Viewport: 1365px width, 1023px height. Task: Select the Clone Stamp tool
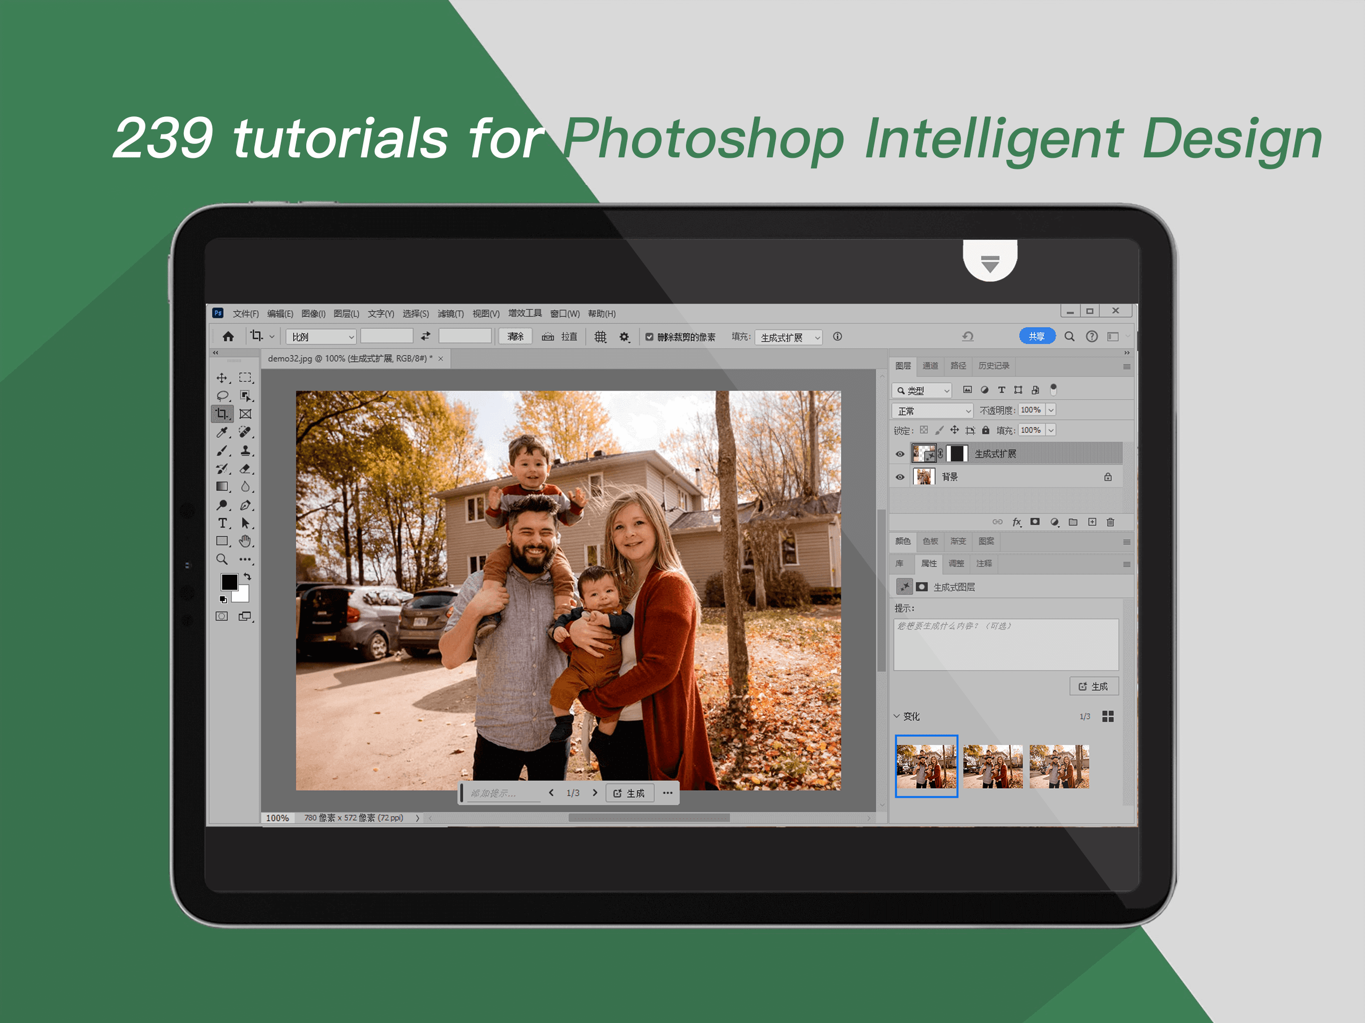(x=246, y=451)
